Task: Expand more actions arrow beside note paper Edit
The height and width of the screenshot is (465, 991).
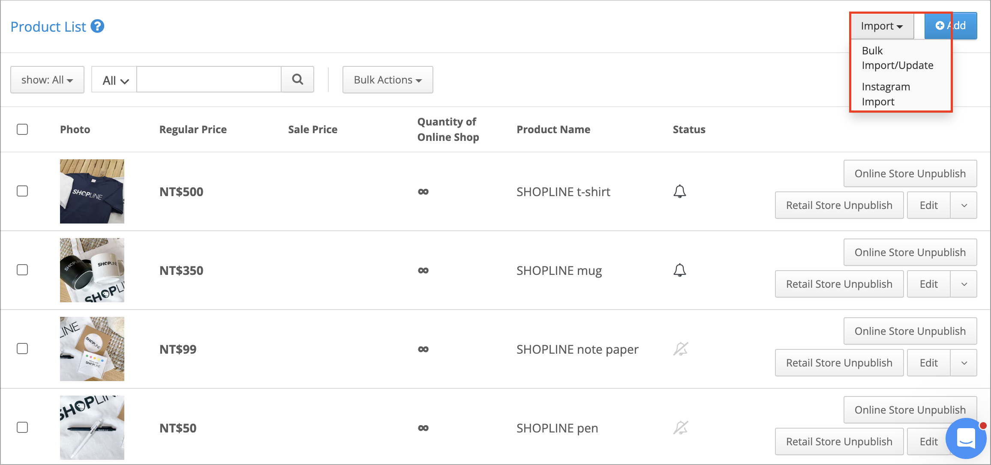Action: point(964,363)
